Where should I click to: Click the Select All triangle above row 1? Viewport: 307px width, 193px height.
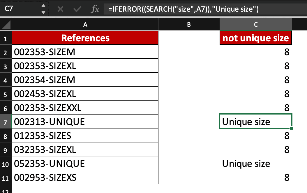click(5, 24)
